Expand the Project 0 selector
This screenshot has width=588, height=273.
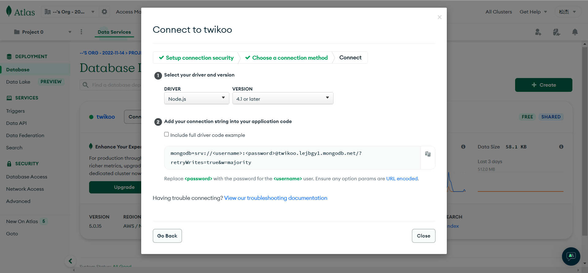point(43,32)
